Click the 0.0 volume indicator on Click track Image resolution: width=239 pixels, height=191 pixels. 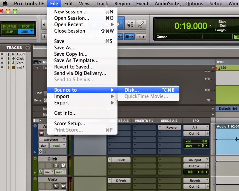coord(190,172)
